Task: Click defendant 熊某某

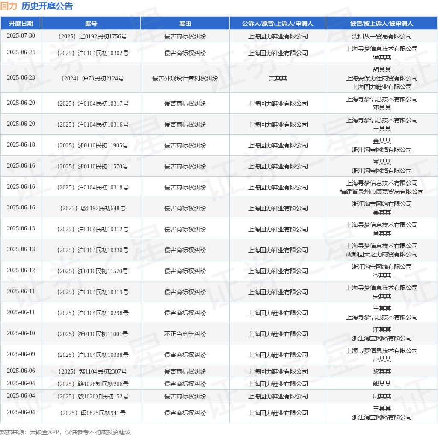Action: (382, 383)
